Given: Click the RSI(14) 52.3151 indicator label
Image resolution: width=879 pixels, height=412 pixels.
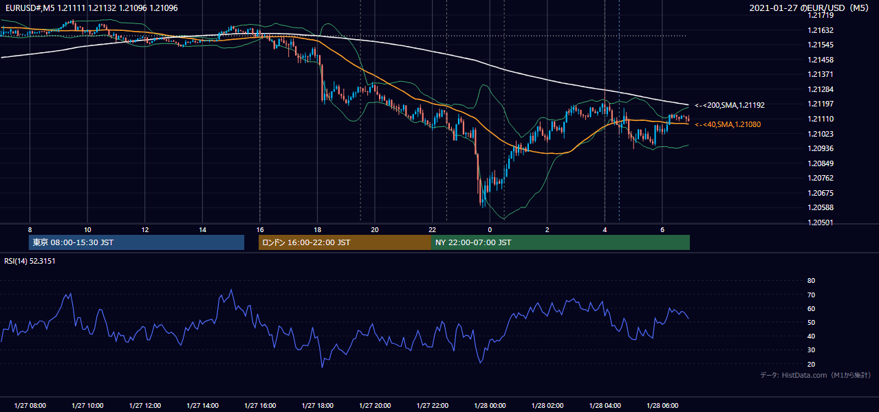Looking at the screenshot, I should [30, 261].
